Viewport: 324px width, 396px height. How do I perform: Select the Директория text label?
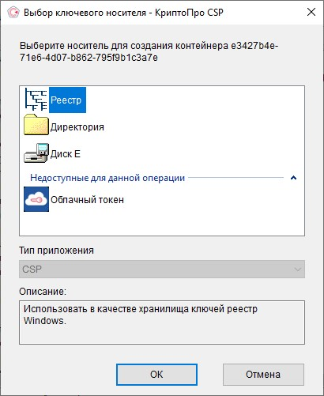[77, 127]
